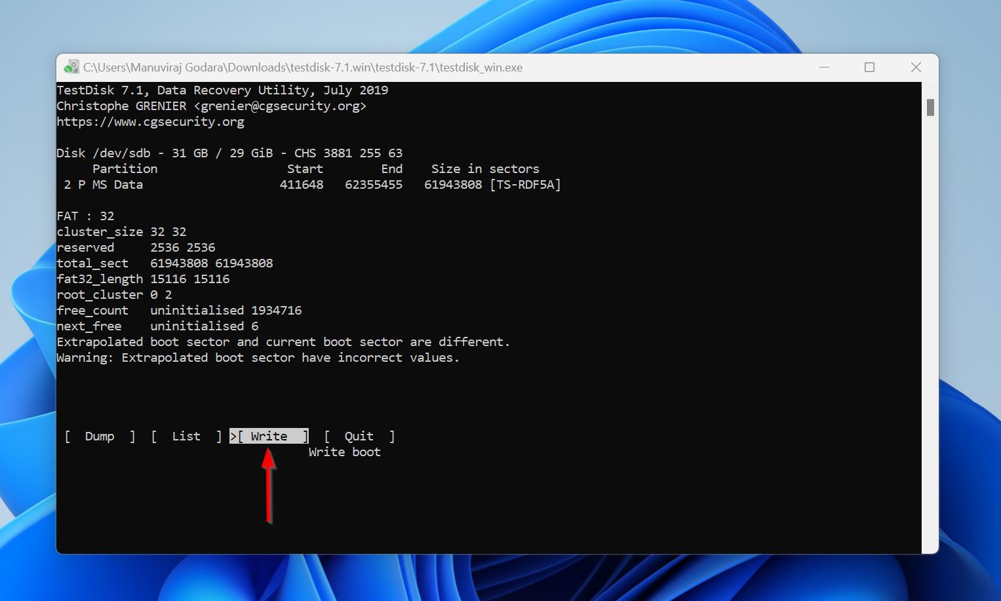Click the [TS-RDF5A] partition label
This screenshot has width=1001, height=601.
click(x=525, y=185)
